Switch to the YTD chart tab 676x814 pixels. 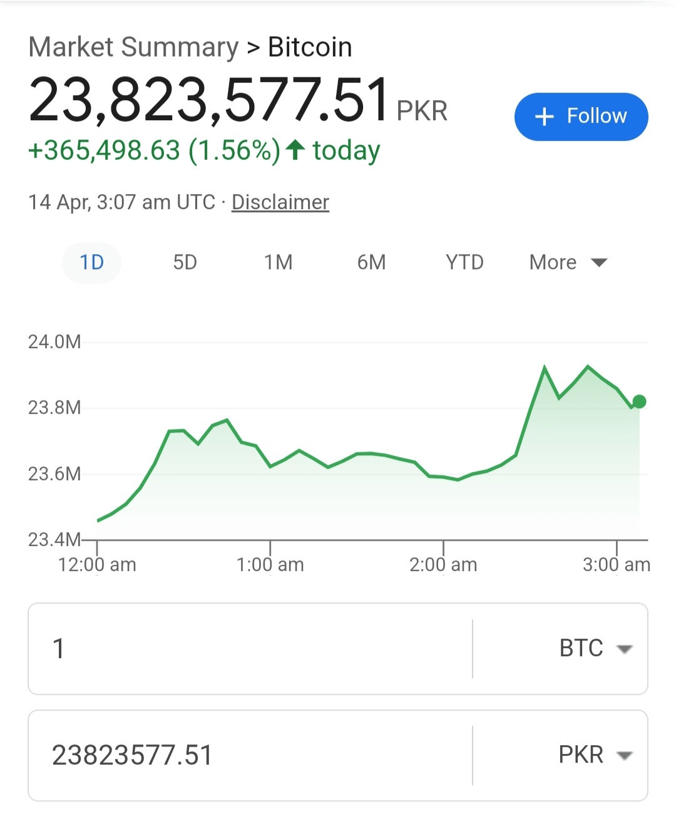[x=464, y=262]
